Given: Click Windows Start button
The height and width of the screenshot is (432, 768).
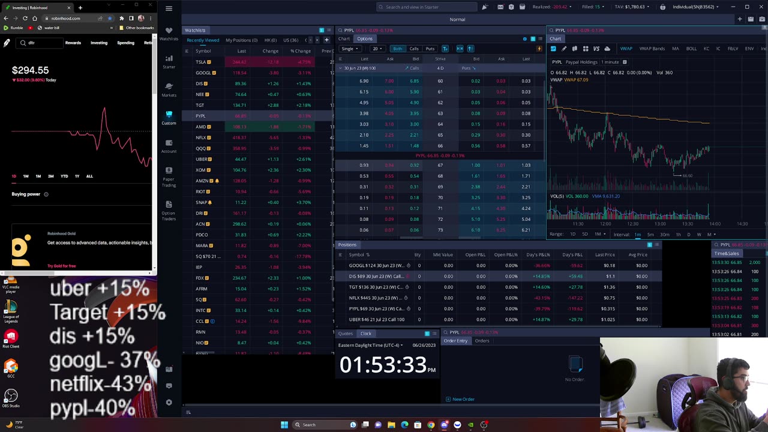Looking at the screenshot, I should [284, 425].
